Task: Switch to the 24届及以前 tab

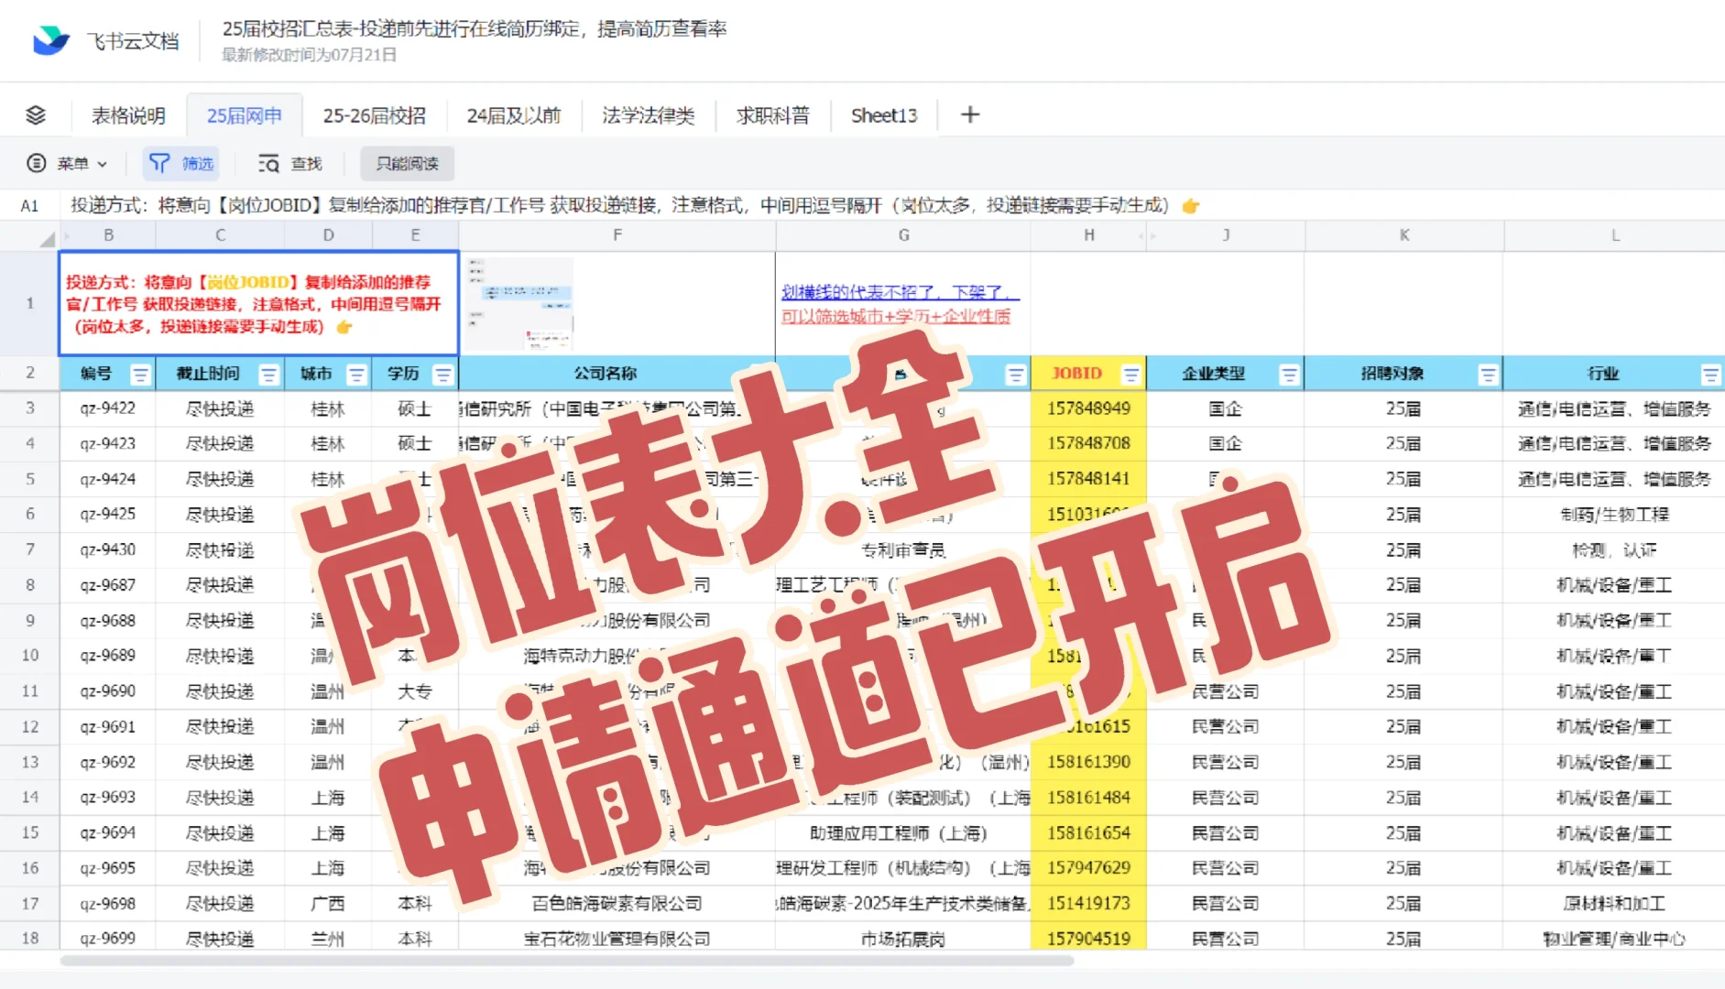Action: coord(513,115)
